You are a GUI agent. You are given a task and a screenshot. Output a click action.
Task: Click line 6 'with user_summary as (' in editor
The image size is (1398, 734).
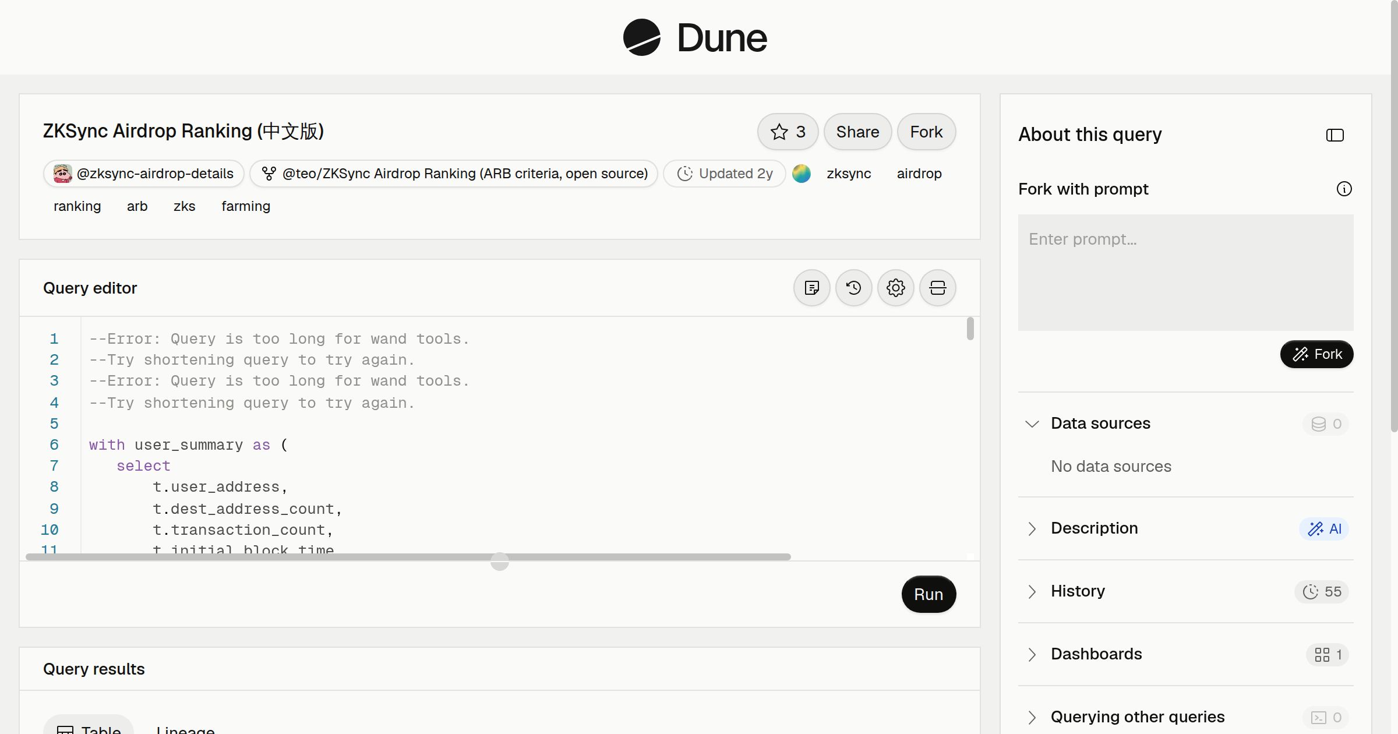pos(188,445)
